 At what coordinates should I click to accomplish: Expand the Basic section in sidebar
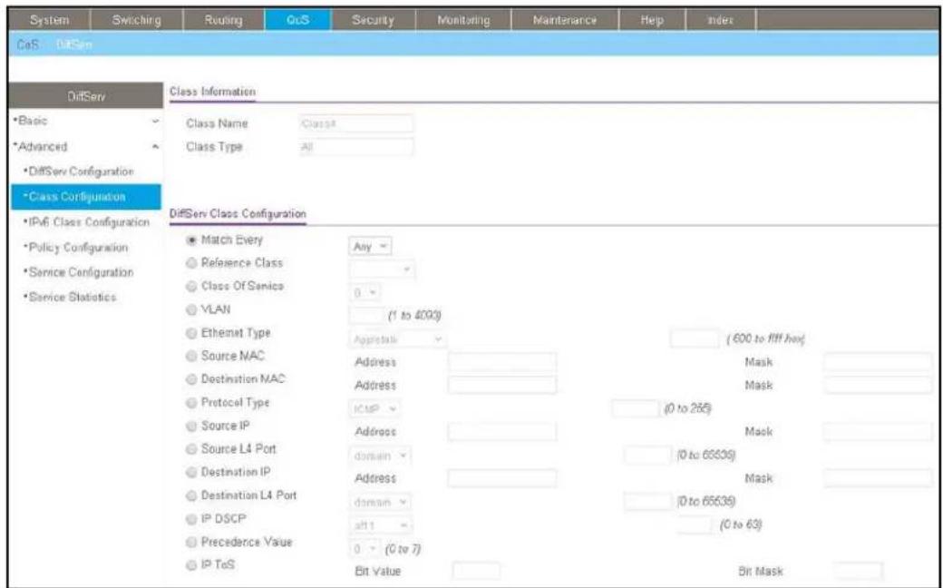coord(86,121)
